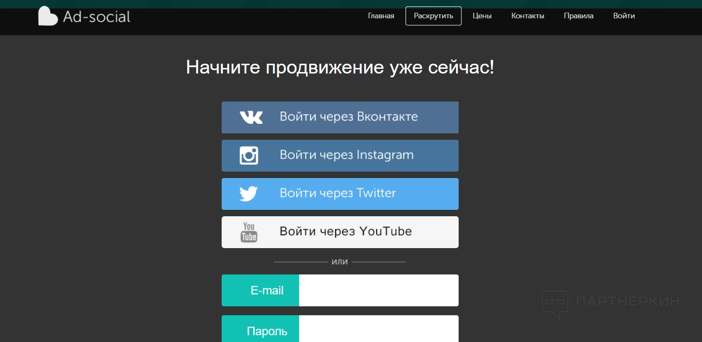
Task: Click the Twitter bird icon
Action: (x=248, y=194)
